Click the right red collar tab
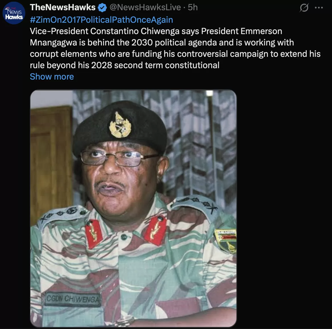 [156, 230]
